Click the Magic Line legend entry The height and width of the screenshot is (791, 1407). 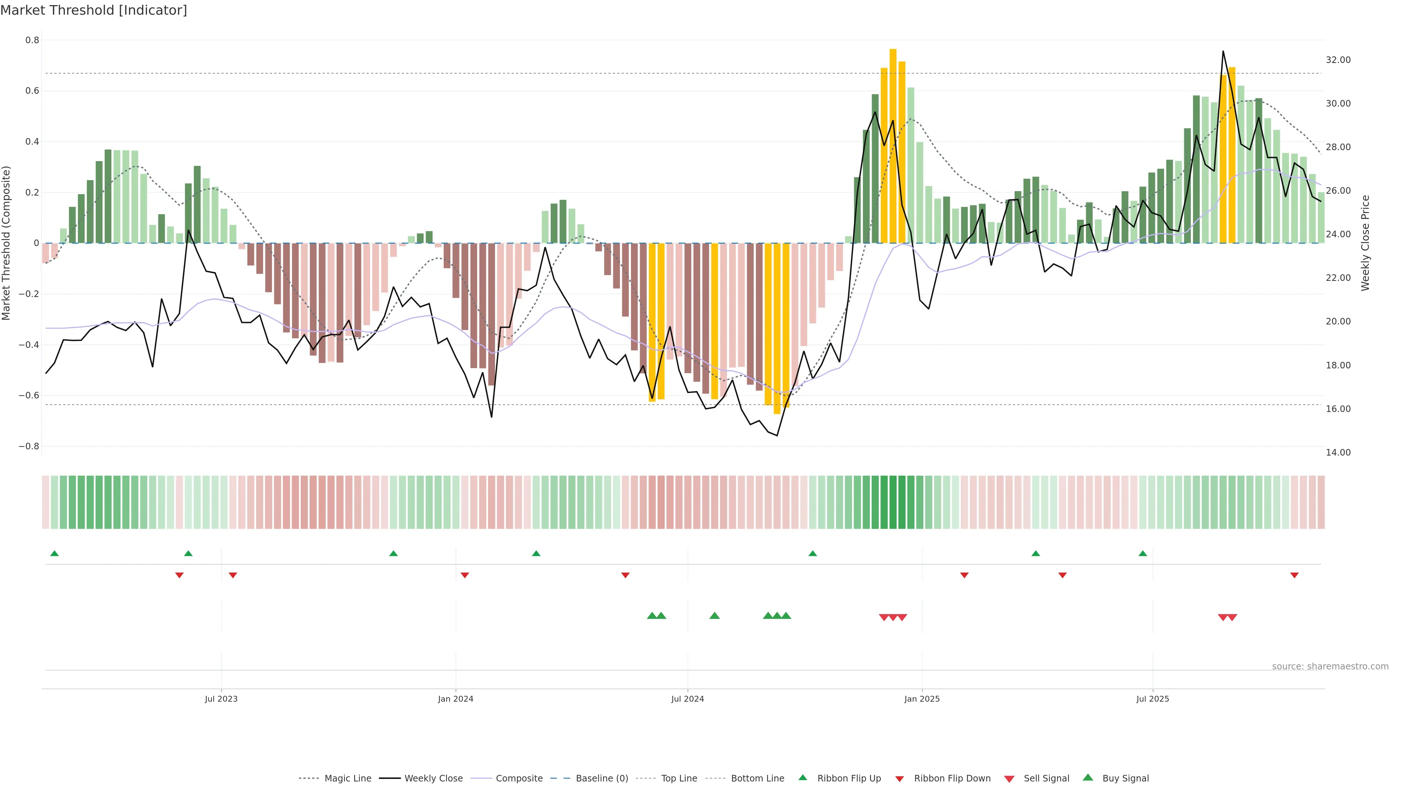pos(347,779)
